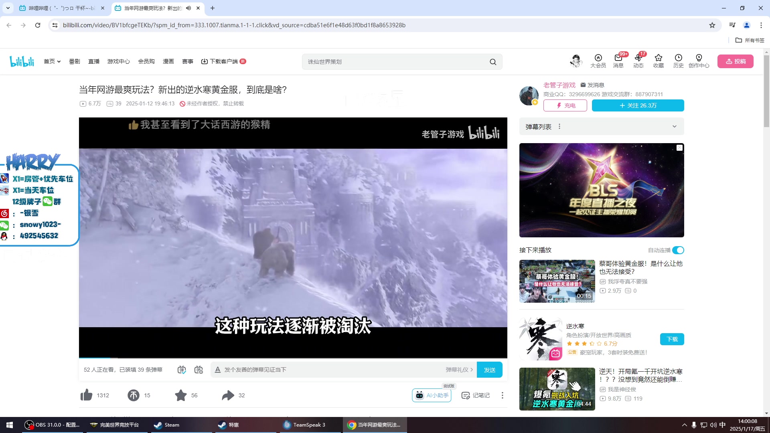Expand the 弹幕列表 panel chevron

[675, 127]
